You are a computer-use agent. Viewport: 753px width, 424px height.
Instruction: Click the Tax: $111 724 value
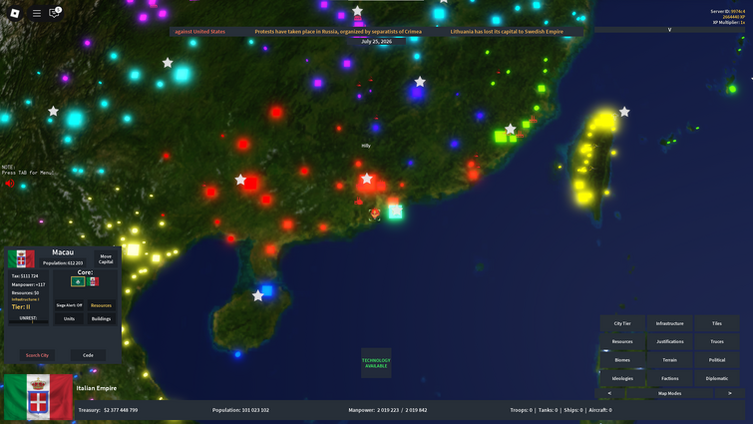25,276
